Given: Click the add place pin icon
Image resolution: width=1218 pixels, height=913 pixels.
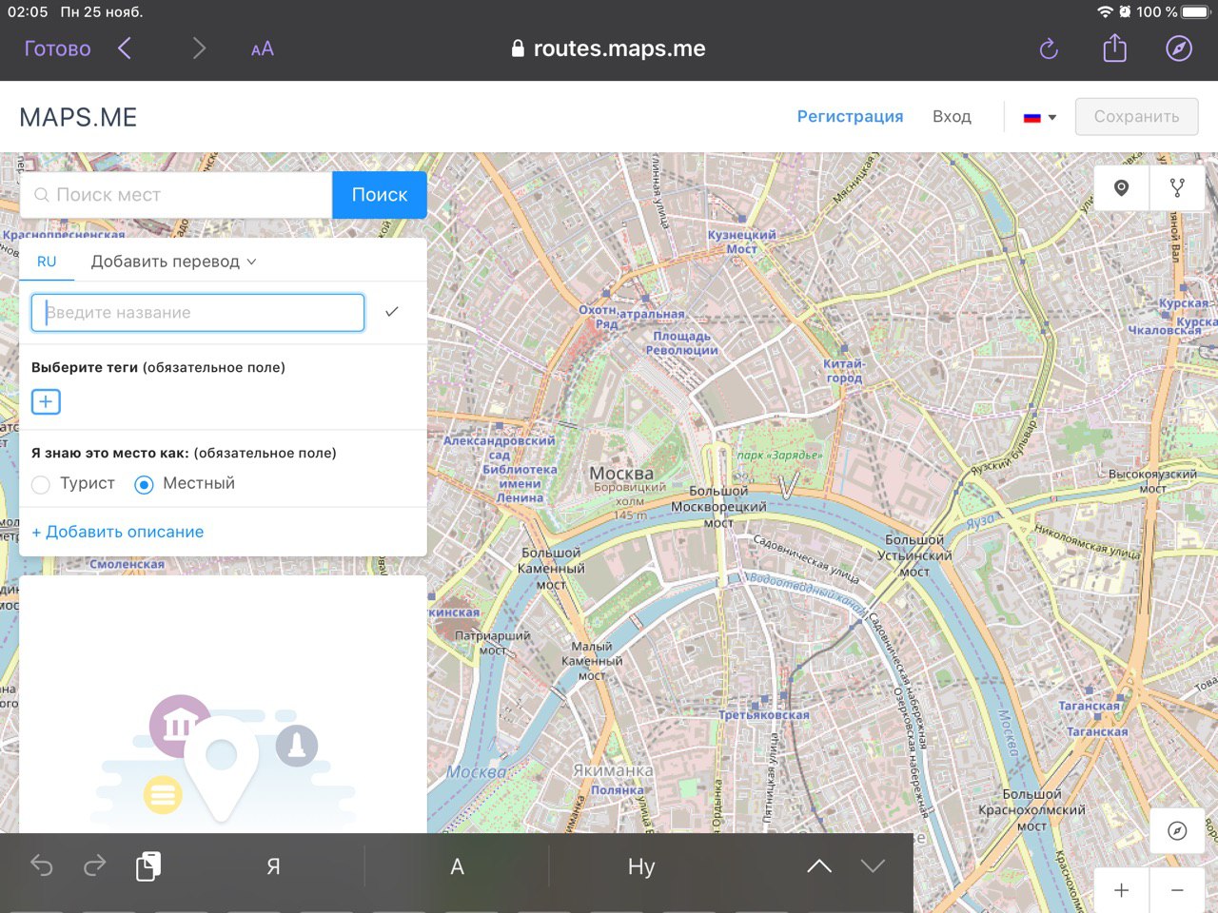Looking at the screenshot, I should 1121,188.
